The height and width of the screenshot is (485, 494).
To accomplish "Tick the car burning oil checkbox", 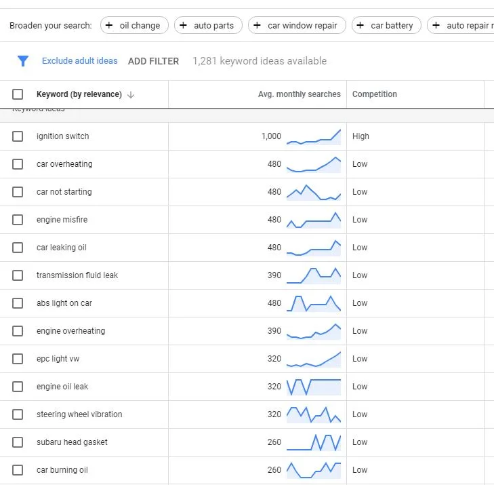I will point(18,470).
